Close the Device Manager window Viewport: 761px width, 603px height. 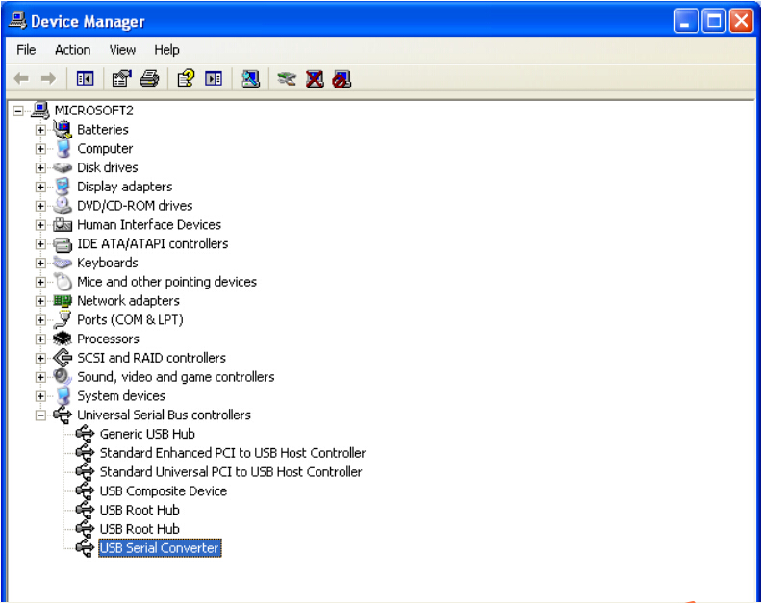pos(741,21)
